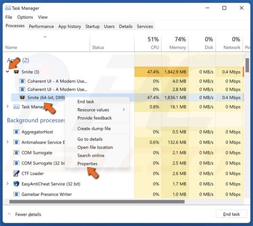
Task: Click the Task Manager process icon
Action: (x=17, y=107)
